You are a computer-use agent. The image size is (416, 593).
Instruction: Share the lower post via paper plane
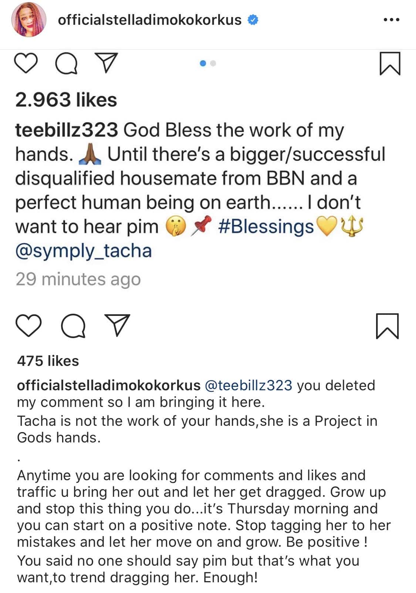(x=117, y=325)
